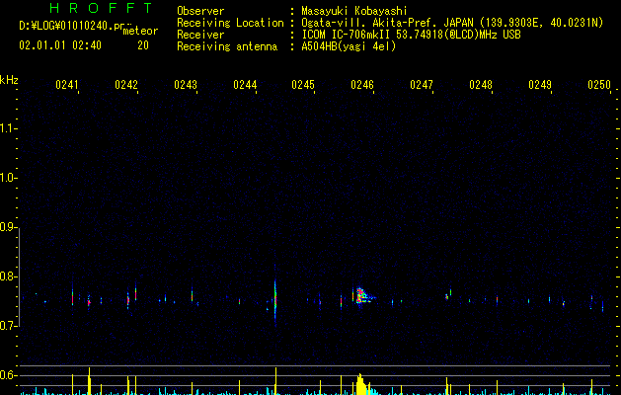Click observer name Masayuki Kobayashi
Image resolution: width=621 pixels, height=395 pixels.
tap(354, 11)
